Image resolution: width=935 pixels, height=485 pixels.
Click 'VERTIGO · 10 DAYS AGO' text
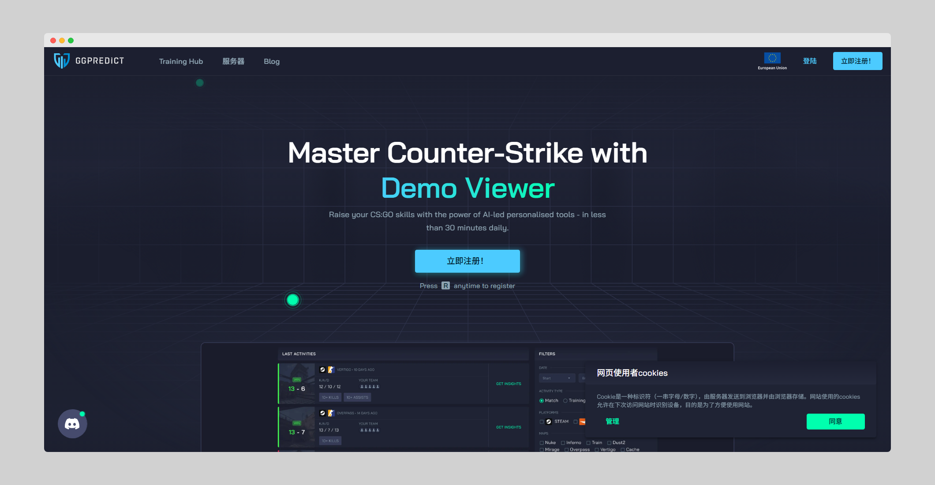(355, 370)
